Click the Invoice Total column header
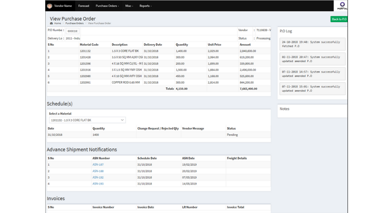 tap(235, 207)
